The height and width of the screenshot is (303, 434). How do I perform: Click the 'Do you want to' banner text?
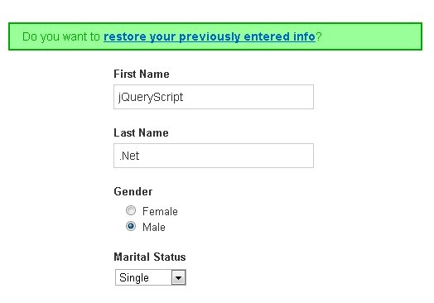click(x=61, y=36)
